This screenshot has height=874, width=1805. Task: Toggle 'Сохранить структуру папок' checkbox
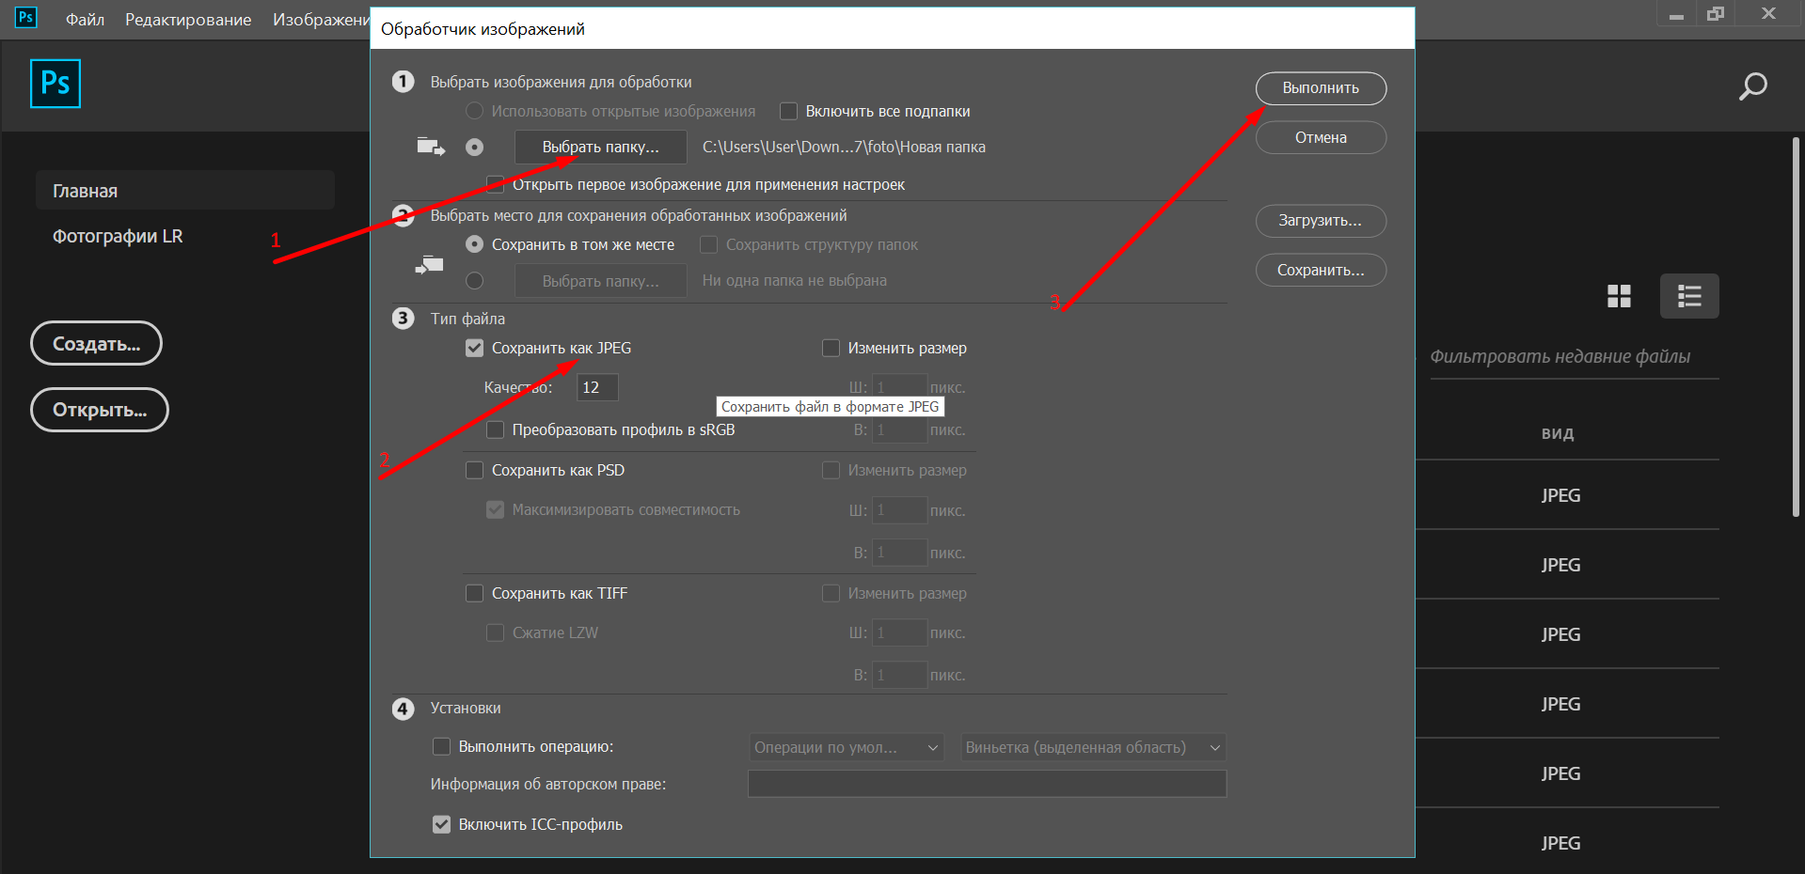[x=709, y=244]
